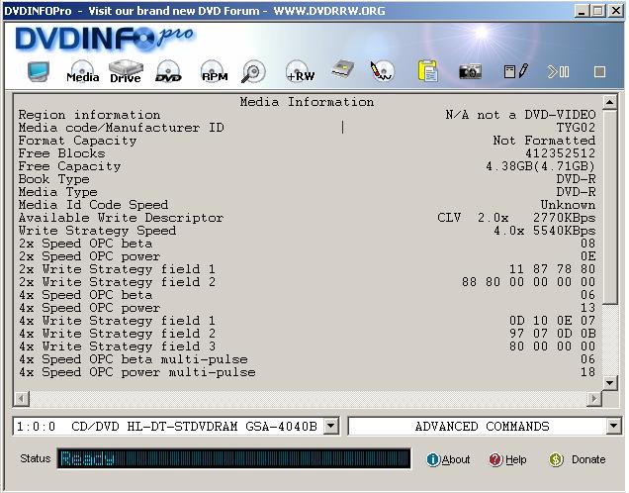Click the 'Media Information' heading

[x=307, y=102]
